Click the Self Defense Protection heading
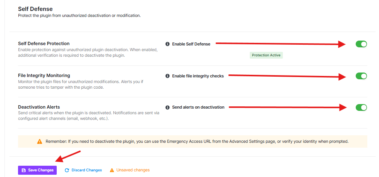 click(44, 44)
